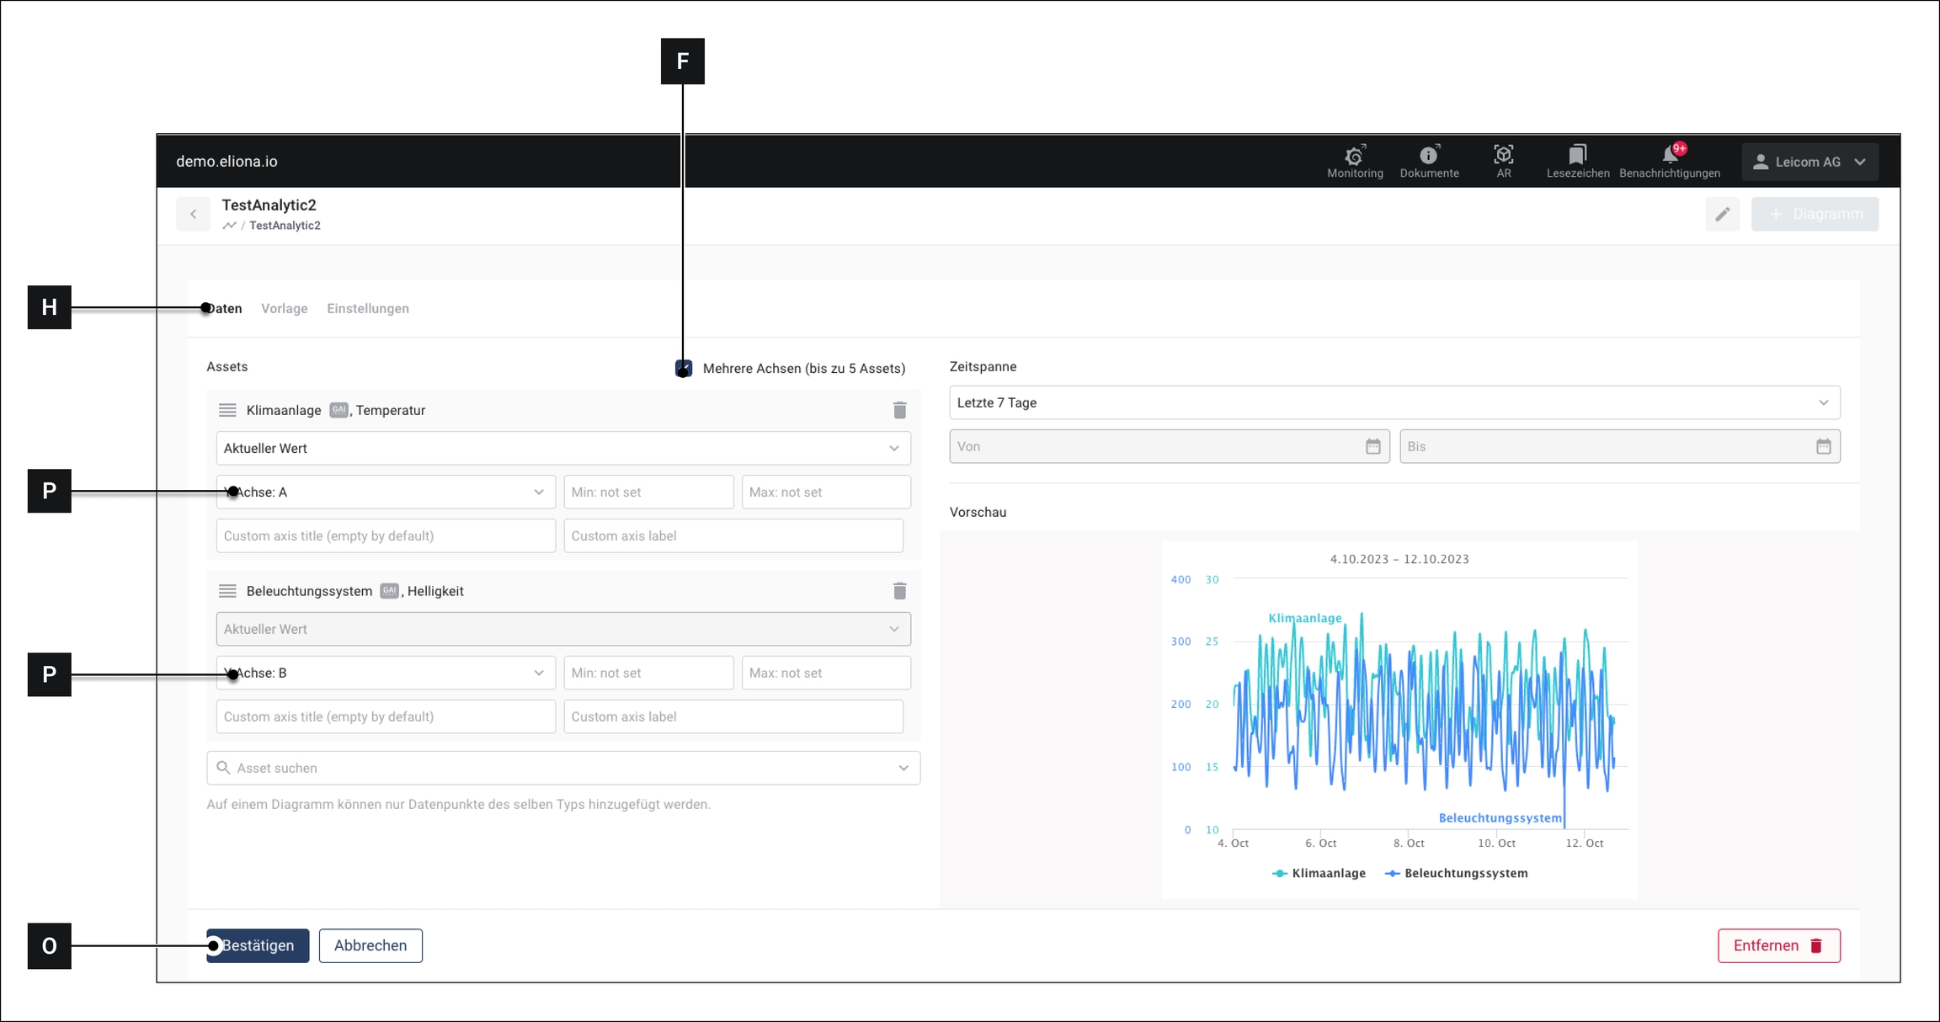Open the Dokumente info icon

tap(1429, 155)
